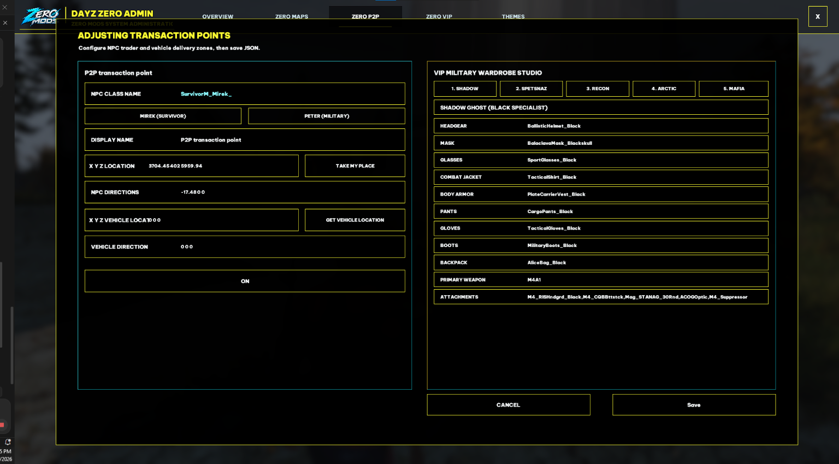Open the Zero VIP tab
The image size is (839, 464).
(x=439, y=16)
